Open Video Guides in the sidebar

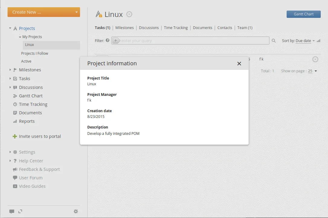(32, 186)
